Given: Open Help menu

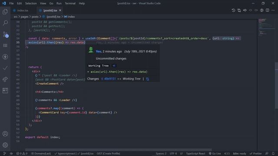Looking at the screenshot, I should pyautogui.click(x=82, y=3).
